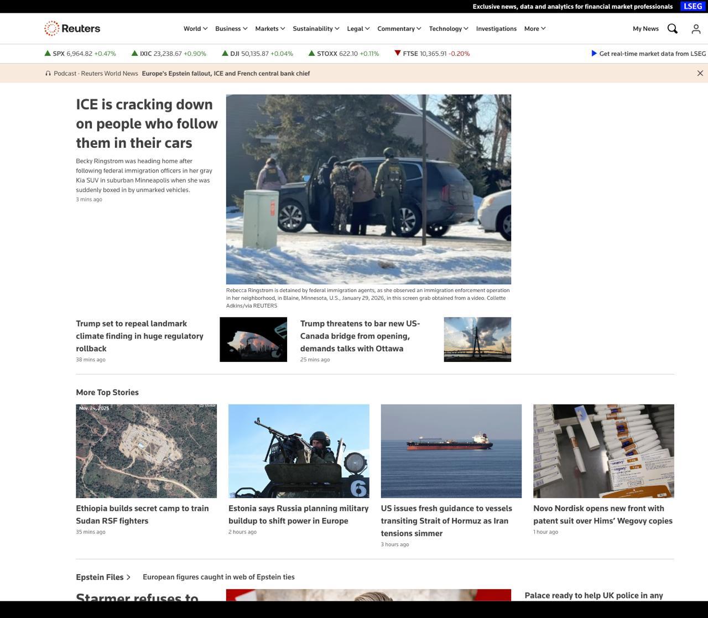The image size is (708, 618).
Task: Click the LSEG badge in top bar
Action: [693, 7]
